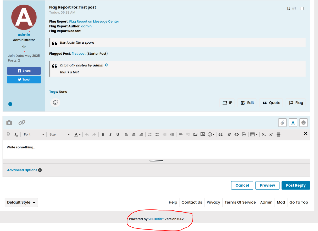Toggle bold formatting
The image size is (318, 231).
(x=103, y=134)
